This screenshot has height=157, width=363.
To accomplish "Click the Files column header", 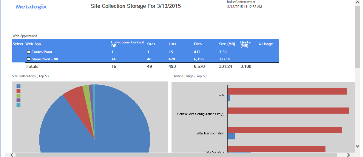I will pyautogui.click(x=198, y=44).
